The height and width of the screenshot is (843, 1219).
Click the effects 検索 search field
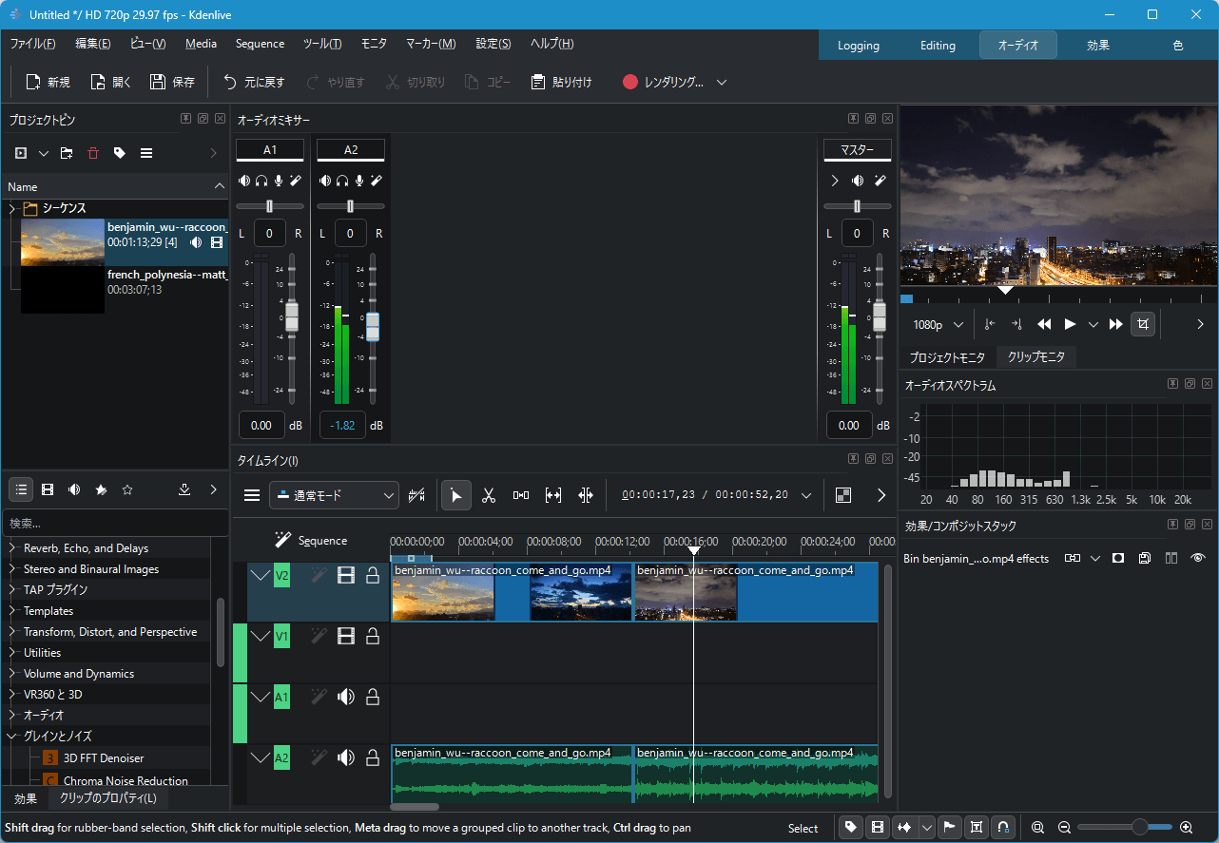[114, 524]
